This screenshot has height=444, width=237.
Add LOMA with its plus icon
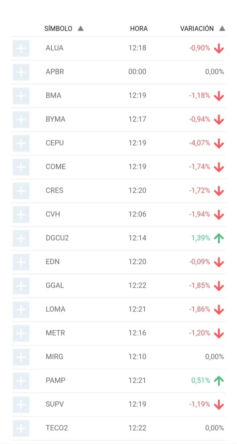tap(21, 309)
